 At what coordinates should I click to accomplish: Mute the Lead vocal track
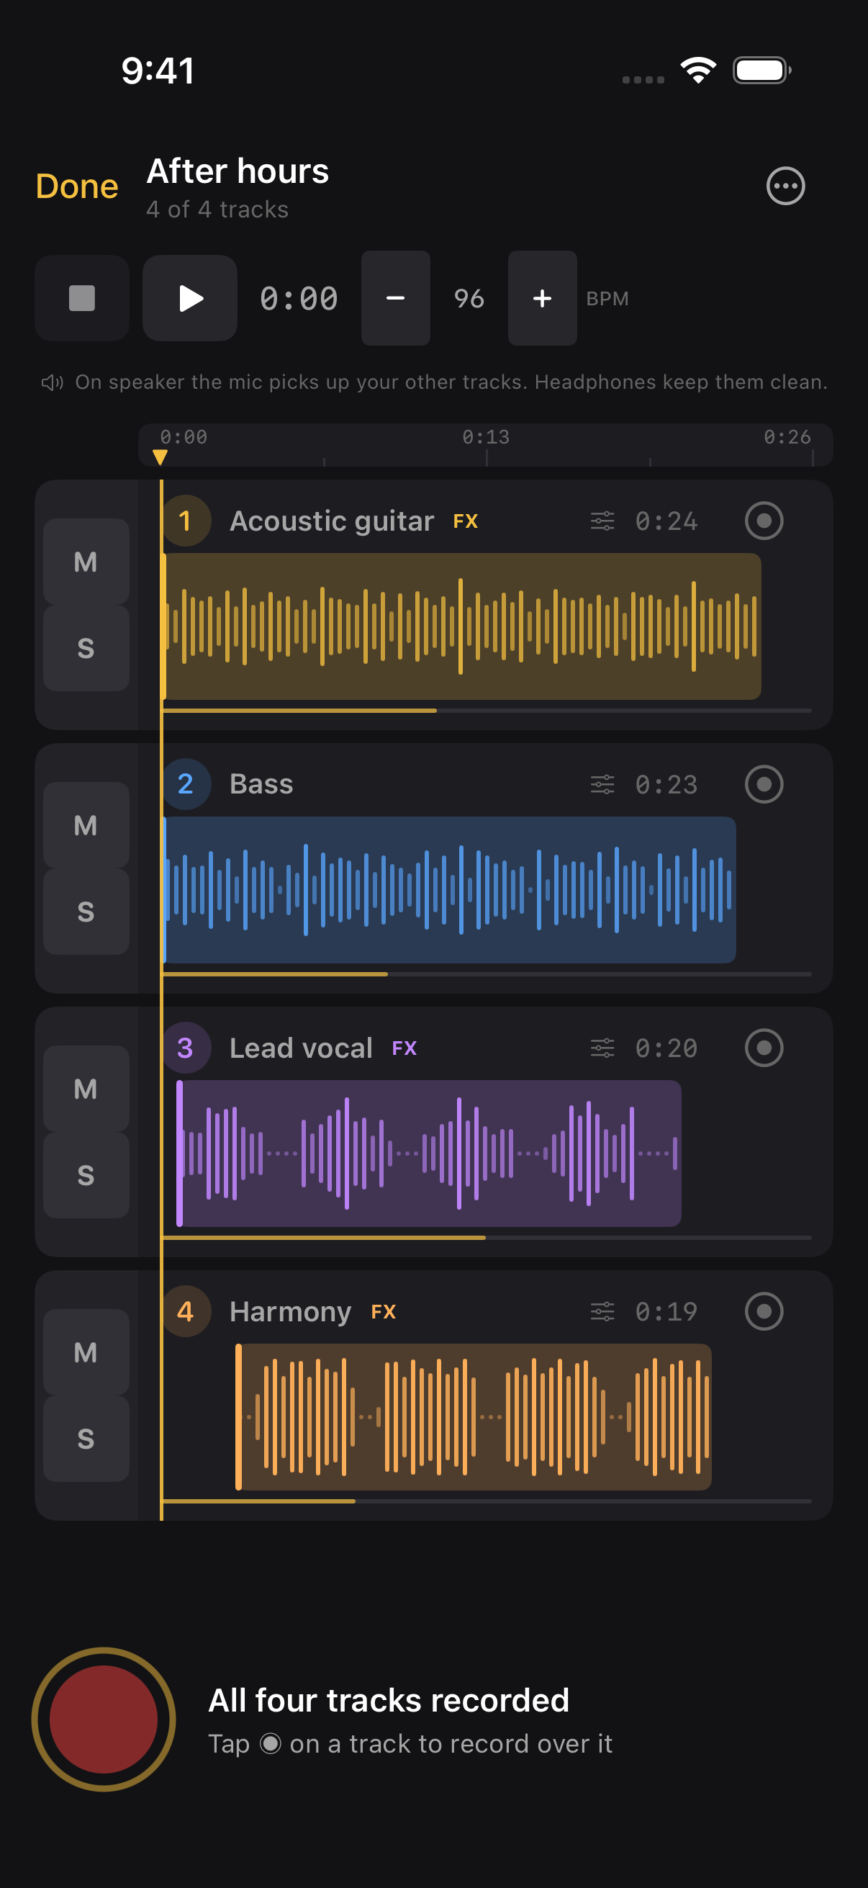point(86,1089)
